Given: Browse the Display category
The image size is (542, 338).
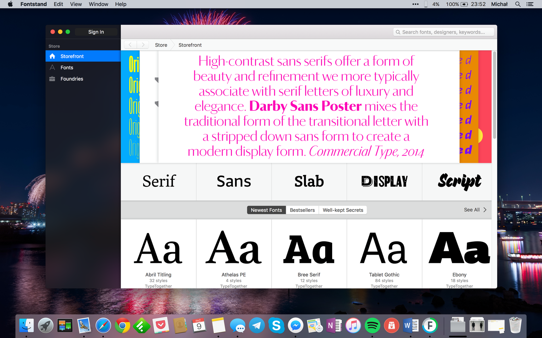Looking at the screenshot, I should (384, 182).
